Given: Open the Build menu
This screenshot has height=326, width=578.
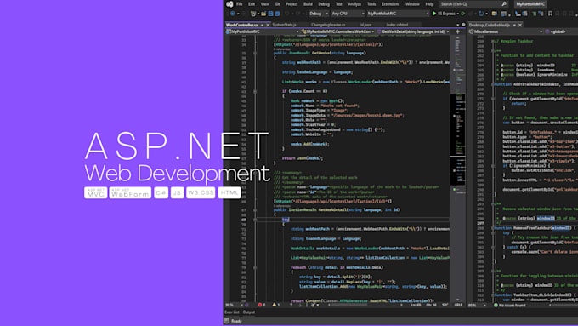Looking at the screenshot, I should click(x=308, y=4).
